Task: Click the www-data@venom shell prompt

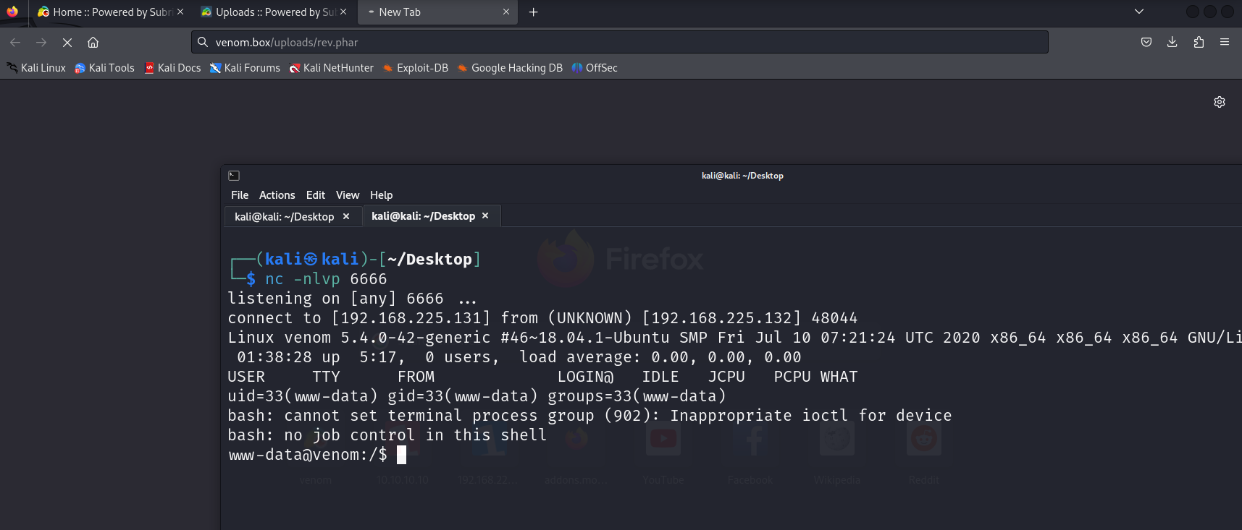Action: click(x=308, y=455)
